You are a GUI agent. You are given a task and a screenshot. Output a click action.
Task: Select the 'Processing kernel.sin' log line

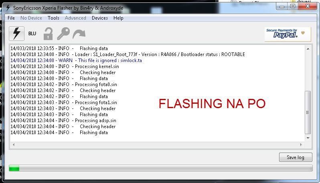pyautogui.click(x=65, y=66)
